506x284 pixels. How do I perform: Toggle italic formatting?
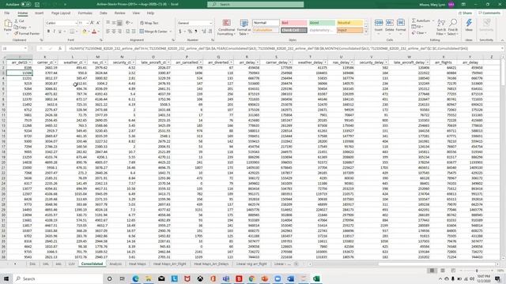[x=55, y=32]
